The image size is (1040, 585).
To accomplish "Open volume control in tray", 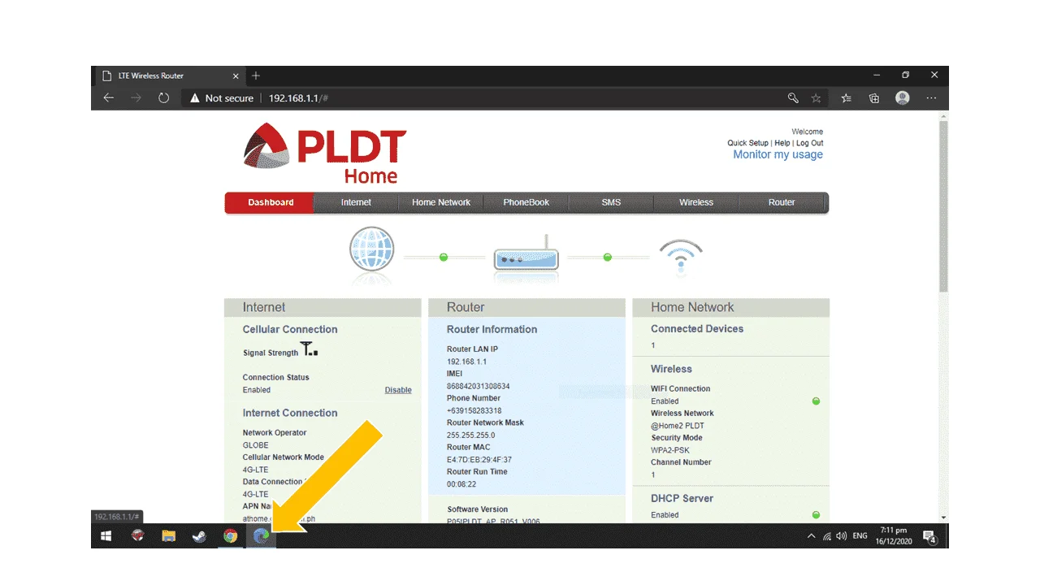I will [842, 536].
